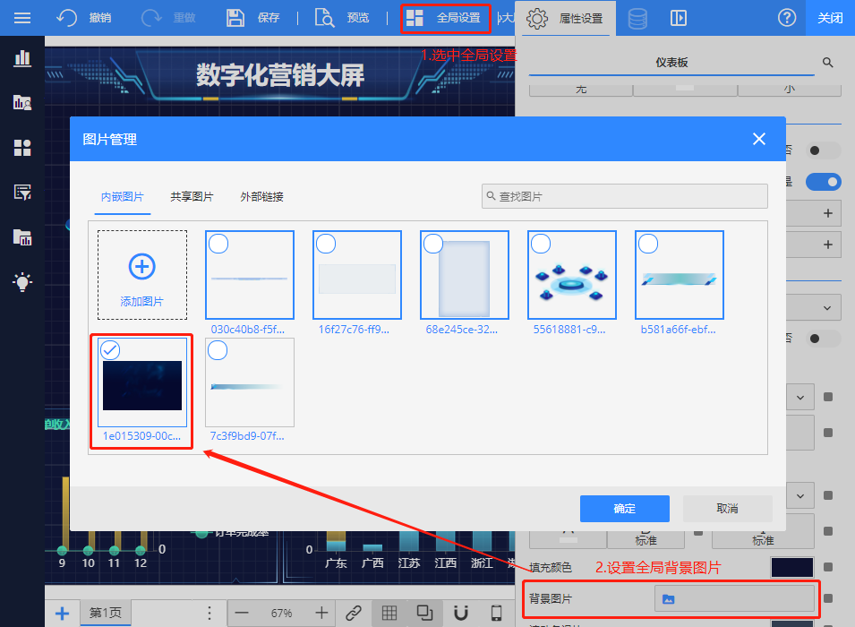Open the 填充颜色 dark color swatch
The image size is (855, 627).
[792, 568]
